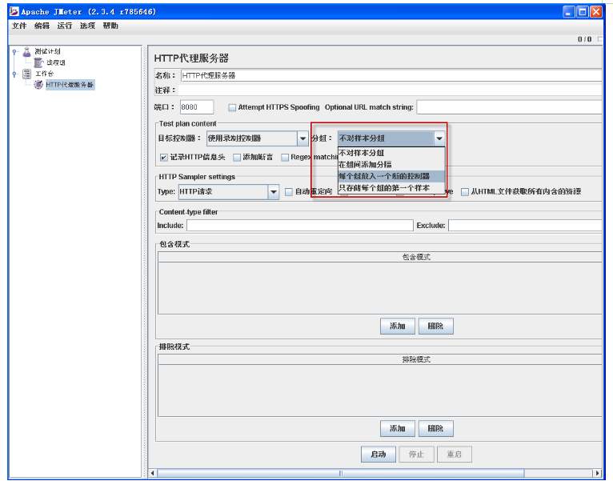Click the 重启 button

click(x=455, y=455)
